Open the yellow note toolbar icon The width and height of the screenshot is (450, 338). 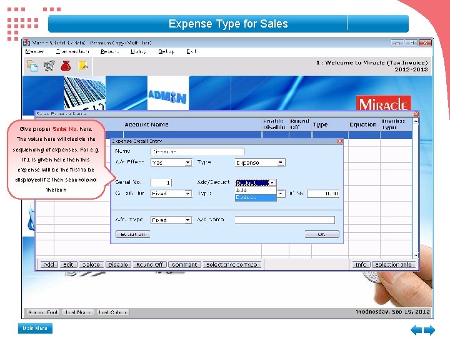pos(83,66)
